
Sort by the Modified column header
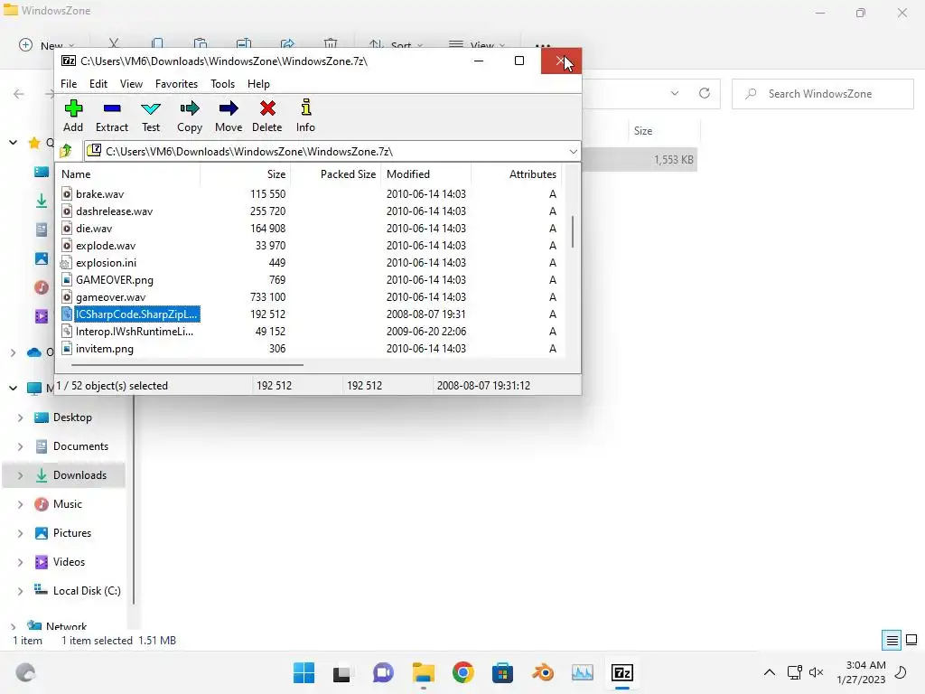click(x=426, y=174)
